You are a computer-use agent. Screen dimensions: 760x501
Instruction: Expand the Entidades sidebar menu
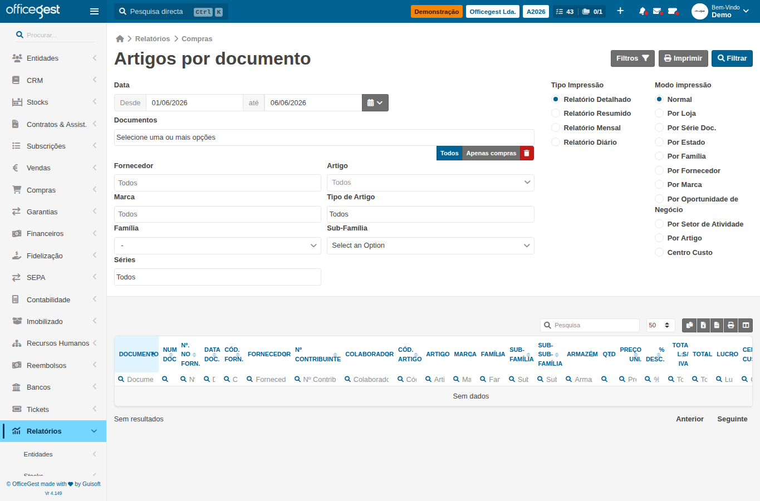coord(53,58)
